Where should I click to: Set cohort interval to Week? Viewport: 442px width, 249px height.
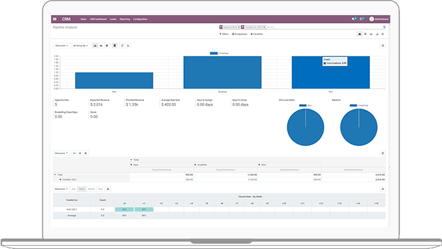82,189
